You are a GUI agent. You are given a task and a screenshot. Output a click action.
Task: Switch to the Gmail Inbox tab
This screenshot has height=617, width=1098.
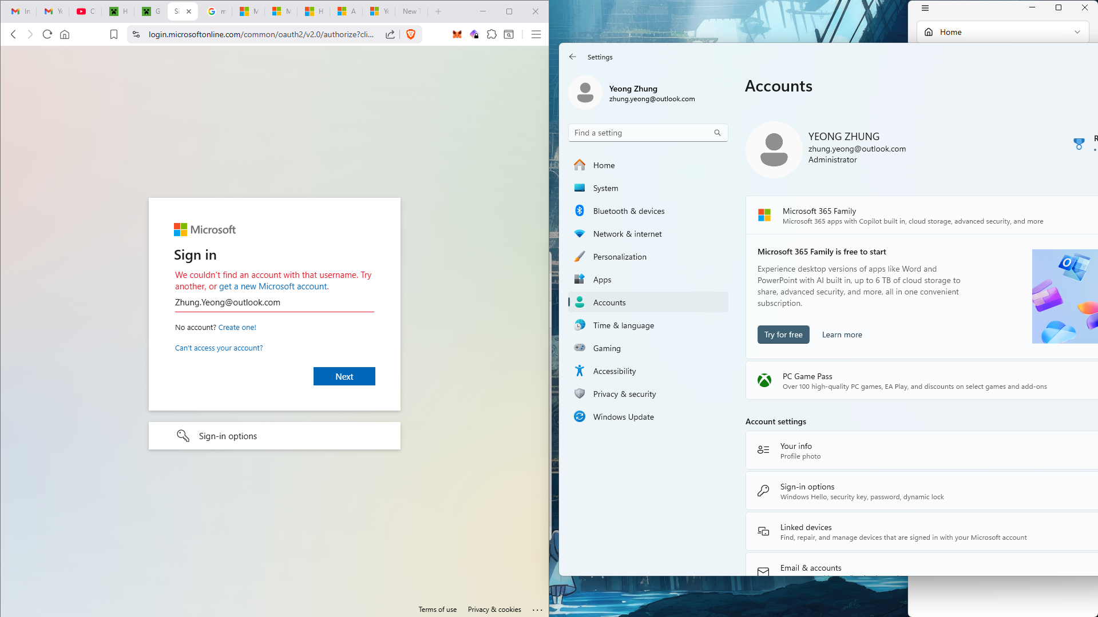[21, 11]
